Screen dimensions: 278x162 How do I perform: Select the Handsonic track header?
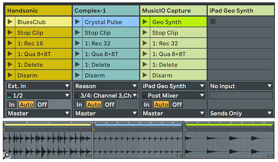tap(39, 10)
